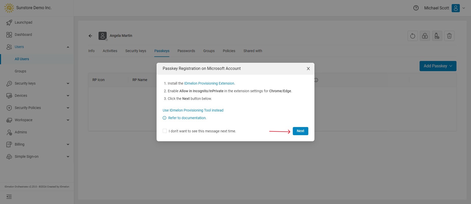Click the lock icon button
The width and height of the screenshot is (471, 204).
[x=425, y=36]
